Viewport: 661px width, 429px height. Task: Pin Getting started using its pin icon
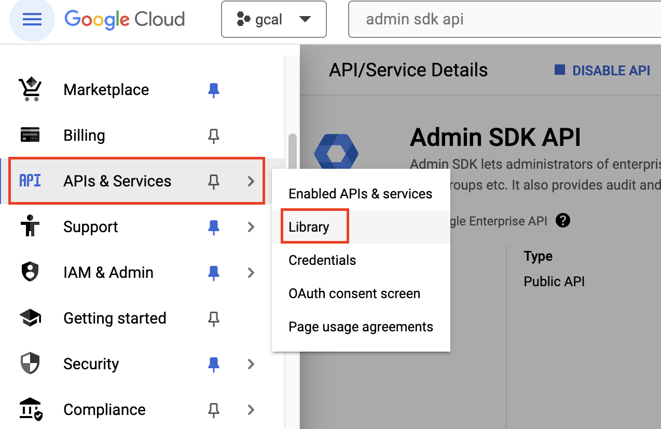point(213,318)
